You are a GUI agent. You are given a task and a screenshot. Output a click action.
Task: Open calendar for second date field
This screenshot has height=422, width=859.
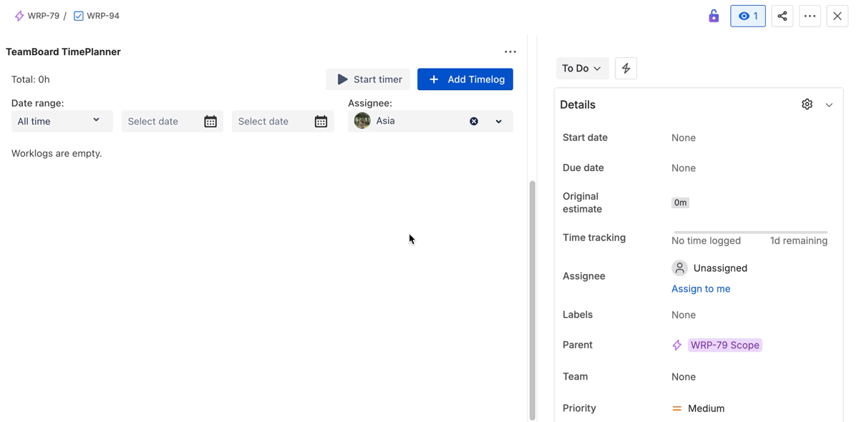pyautogui.click(x=321, y=122)
